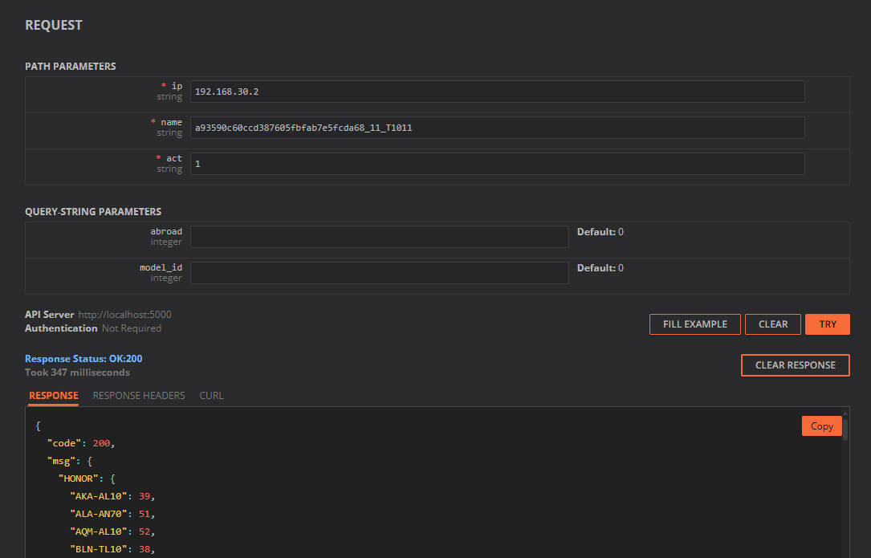Viewport: 871px width, 558px height.
Task: Open the RESPONSE HEADERS tab
Action: 139,396
